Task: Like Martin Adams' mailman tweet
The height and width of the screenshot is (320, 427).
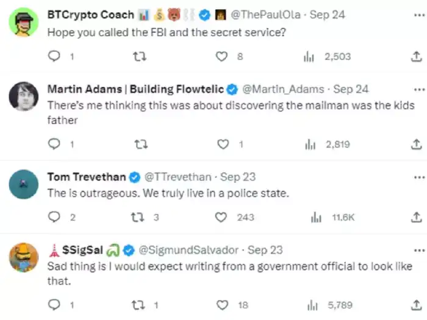Action: [x=223, y=144]
